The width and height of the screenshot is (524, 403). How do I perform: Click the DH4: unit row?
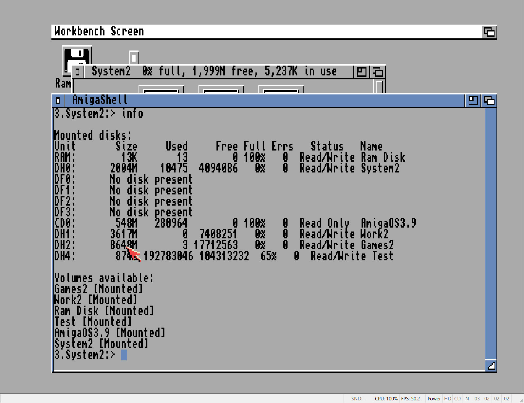click(224, 256)
